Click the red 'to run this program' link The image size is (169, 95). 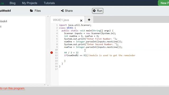[x=12, y=88]
